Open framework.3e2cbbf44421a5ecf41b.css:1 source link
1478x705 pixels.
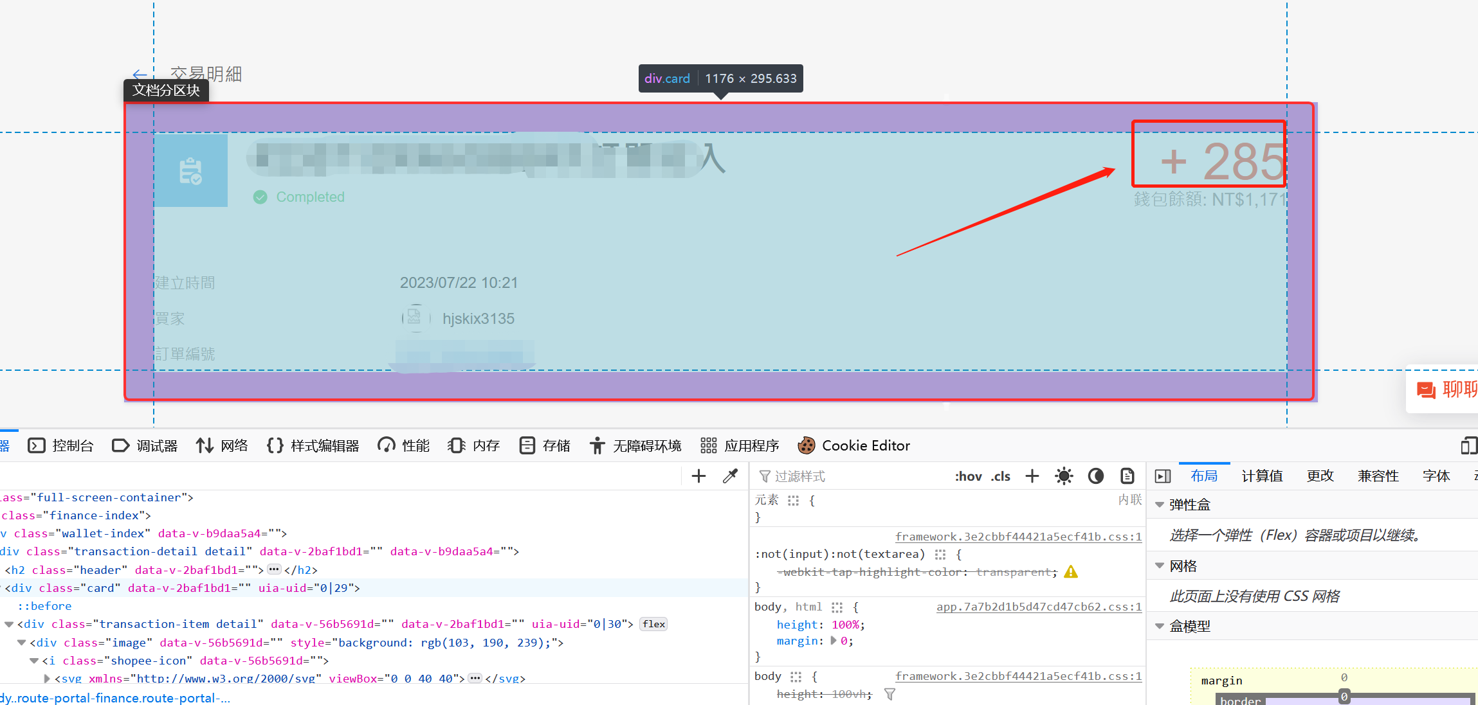1018,537
